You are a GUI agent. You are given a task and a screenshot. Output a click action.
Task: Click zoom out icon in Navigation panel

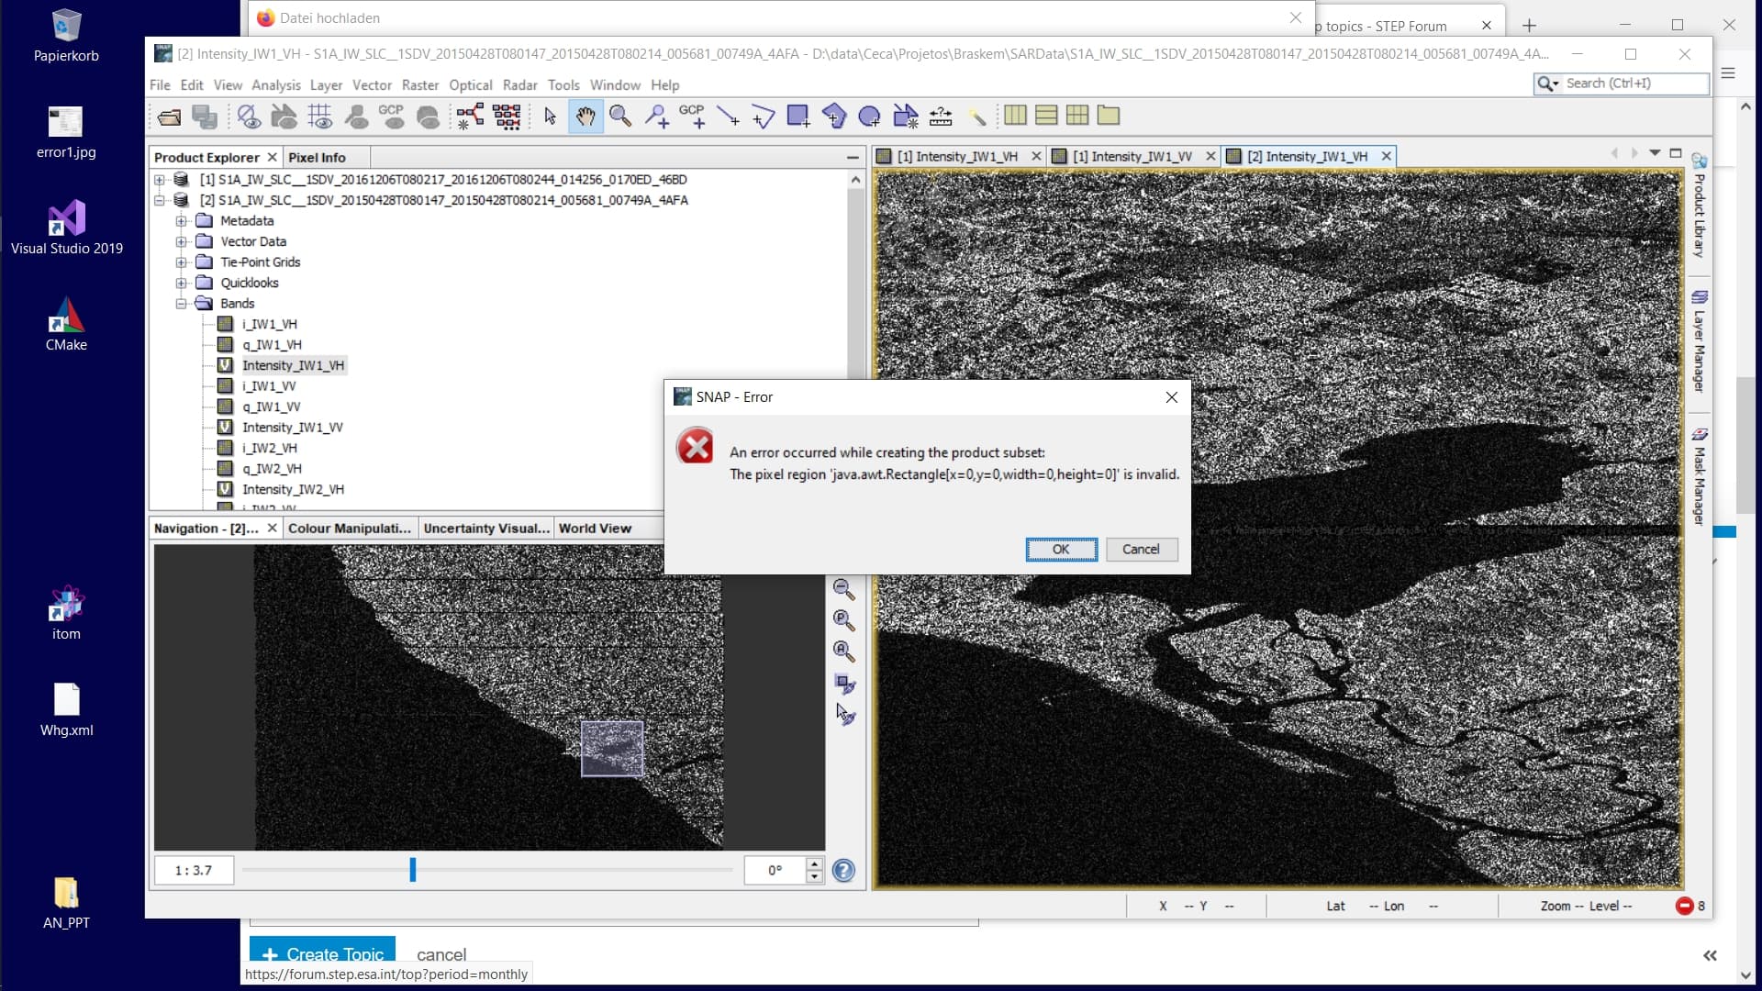click(843, 589)
